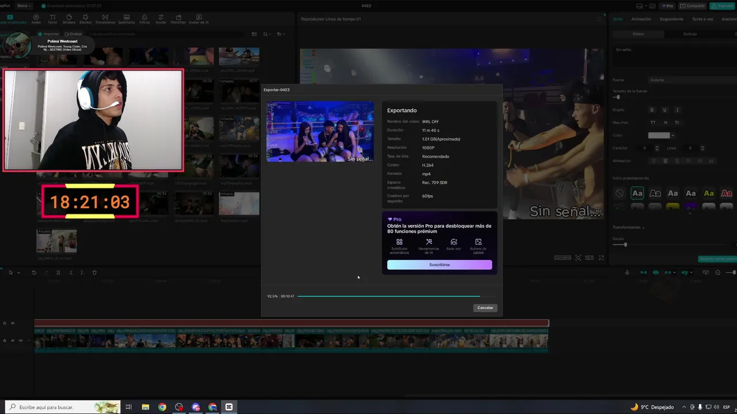The height and width of the screenshot is (414, 737).
Task: Set text to title case Tt
Action: (x=677, y=122)
